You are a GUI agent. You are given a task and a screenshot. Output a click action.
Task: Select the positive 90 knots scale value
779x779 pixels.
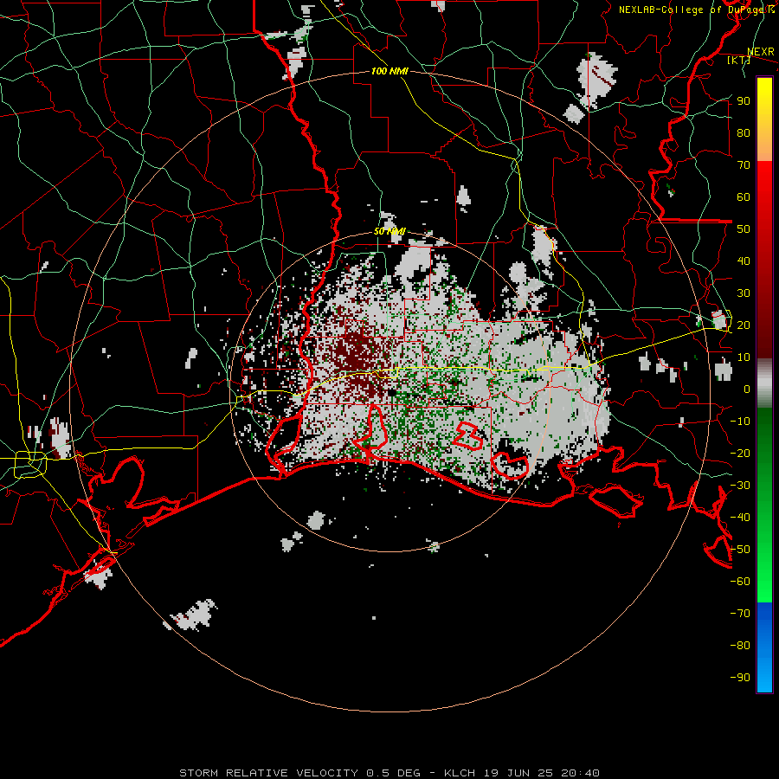click(x=744, y=101)
